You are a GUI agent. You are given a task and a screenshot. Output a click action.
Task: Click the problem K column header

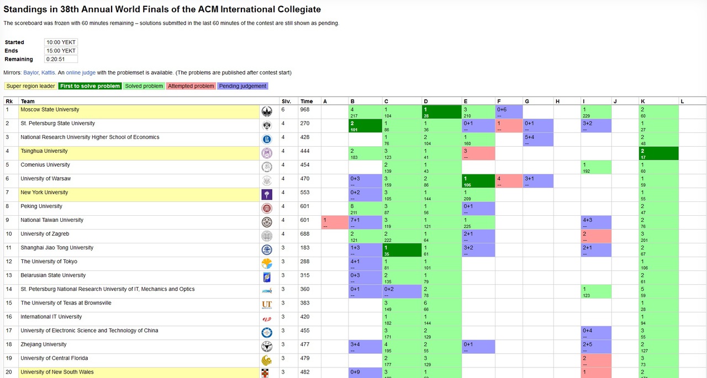coord(642,102)
